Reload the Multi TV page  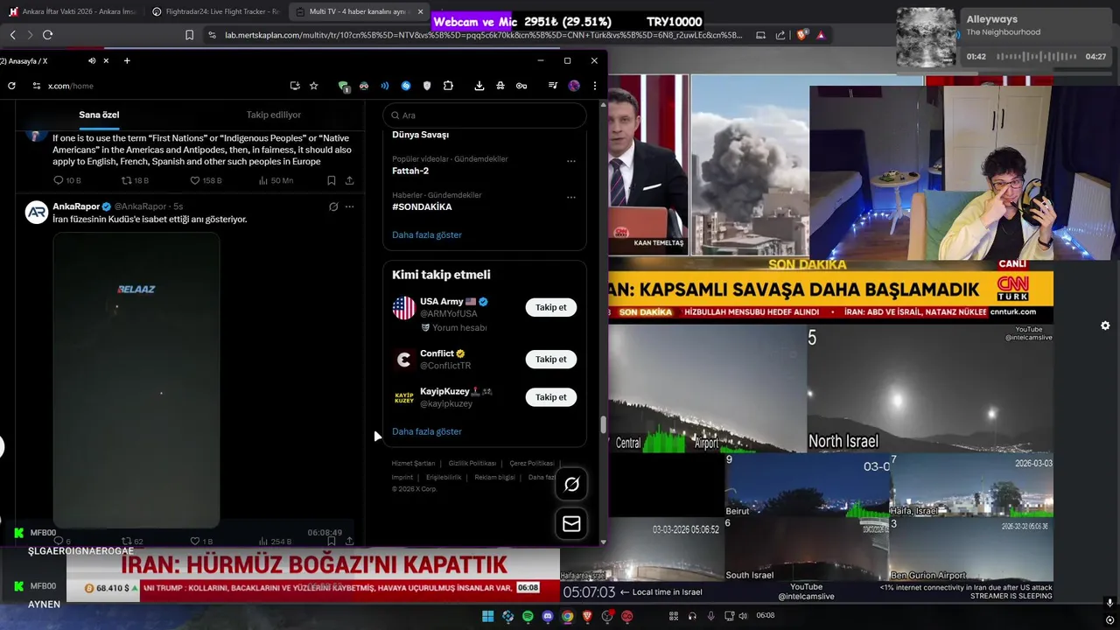click(x=47, y=35)
